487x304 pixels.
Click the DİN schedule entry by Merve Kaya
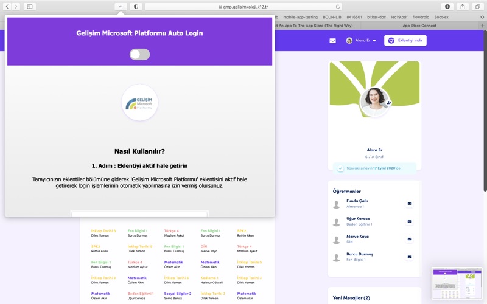[x=204, y=247]
